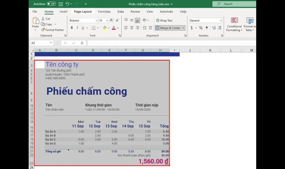Image resolution: width=285 pixels, height=169 pixels.
Task: Open the Review tab
Action: [135, 11]
